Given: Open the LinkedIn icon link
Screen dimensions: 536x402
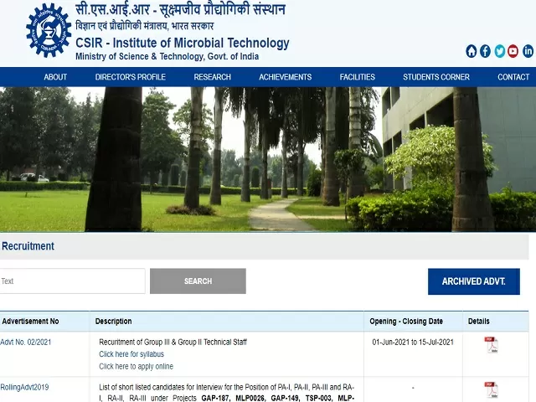Looking at the screenshot, I should point(528,51).
